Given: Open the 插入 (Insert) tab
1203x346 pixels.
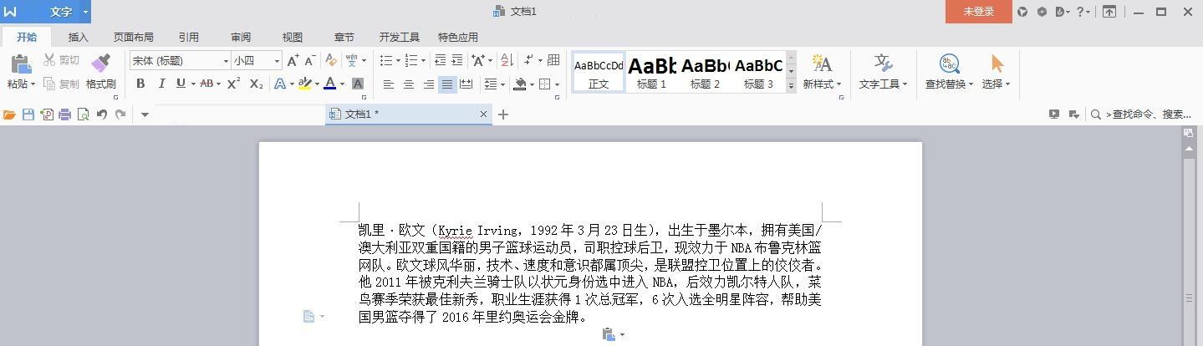Looking at the screenshot, I should (x=78, y=37).
